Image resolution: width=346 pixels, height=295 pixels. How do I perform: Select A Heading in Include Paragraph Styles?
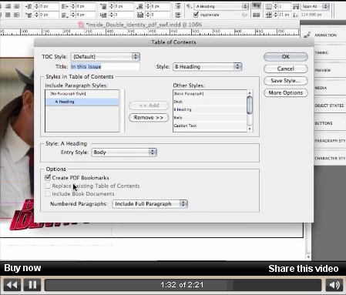[x=82, y=102]
